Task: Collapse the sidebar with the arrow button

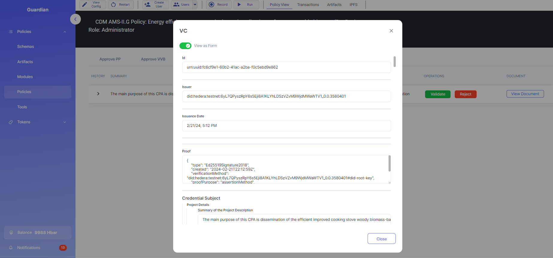Action: [x=75, y=19]
